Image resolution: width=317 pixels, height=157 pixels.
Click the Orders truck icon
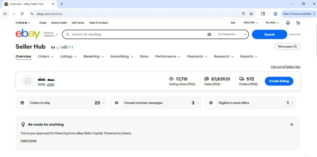click(241, 79)
